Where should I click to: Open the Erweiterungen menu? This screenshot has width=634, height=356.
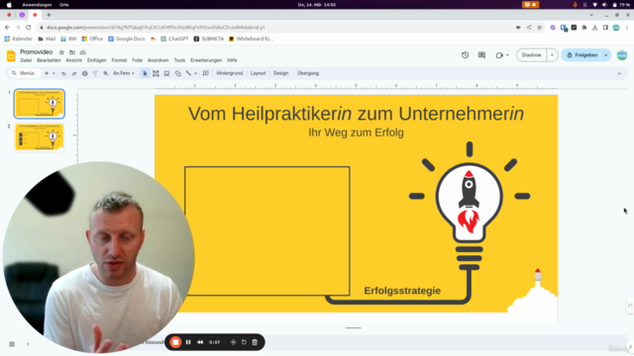(x=206, y=60)
